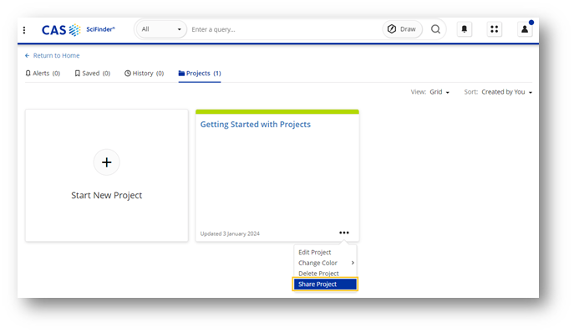Open the notifications bell
This screenshot has height=333, width=574.
[465, 29]
